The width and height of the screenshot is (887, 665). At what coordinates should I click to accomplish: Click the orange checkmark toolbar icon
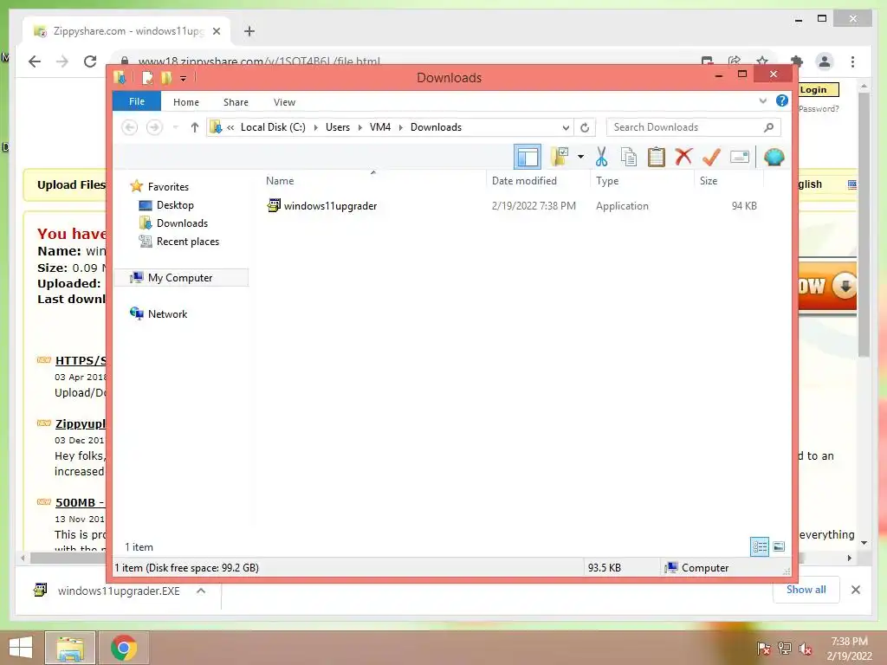point(711,157)
